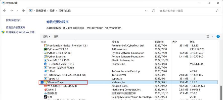Click the Python Launcher icon
The height and width of the screenshot is (100, 223).
[x=45, y=56]
